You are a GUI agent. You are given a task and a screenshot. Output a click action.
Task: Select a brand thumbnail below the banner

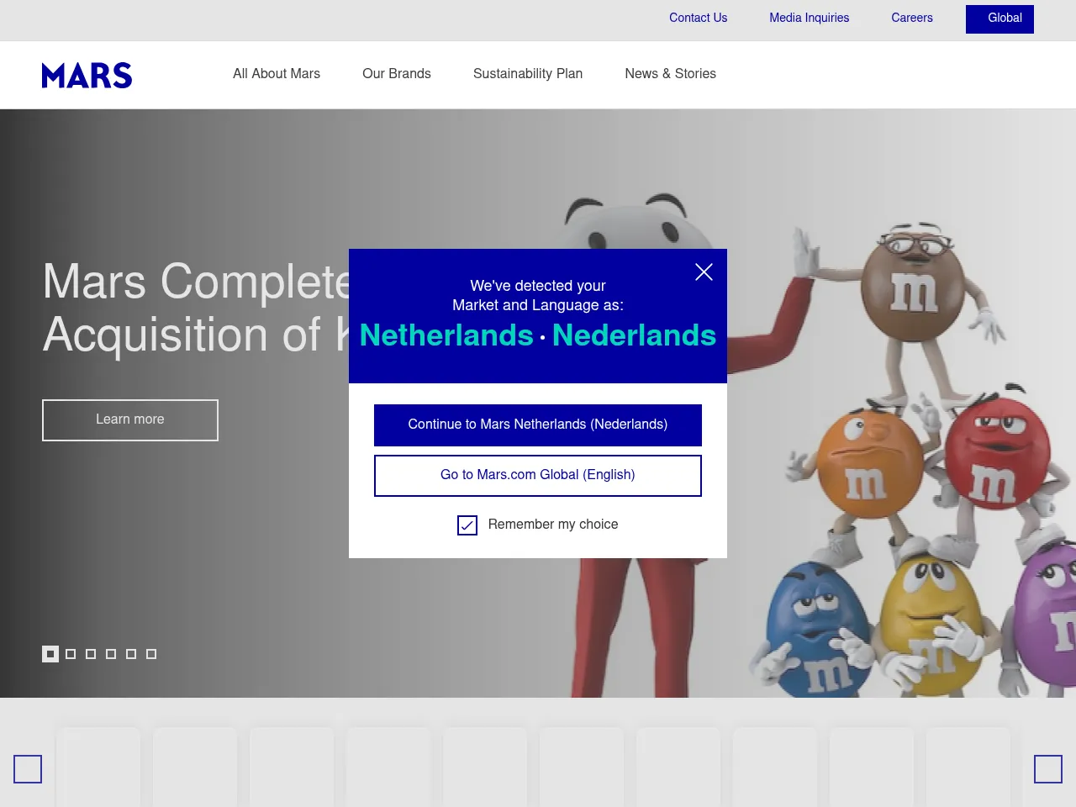[98, 767]
